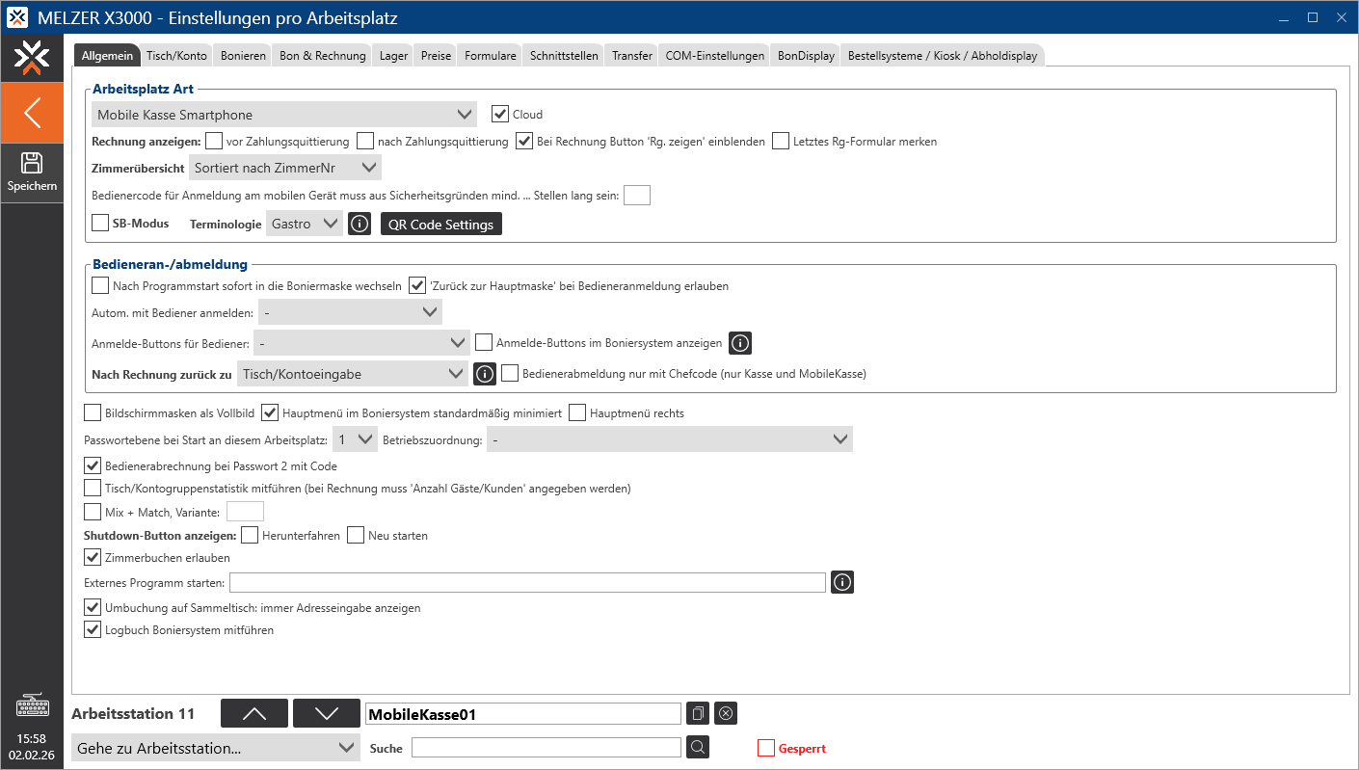Toggle 'Rg. zeigen' einblenden checkbox
Image resolution: width=1359 pixels, height=770 pixels.
524,141
